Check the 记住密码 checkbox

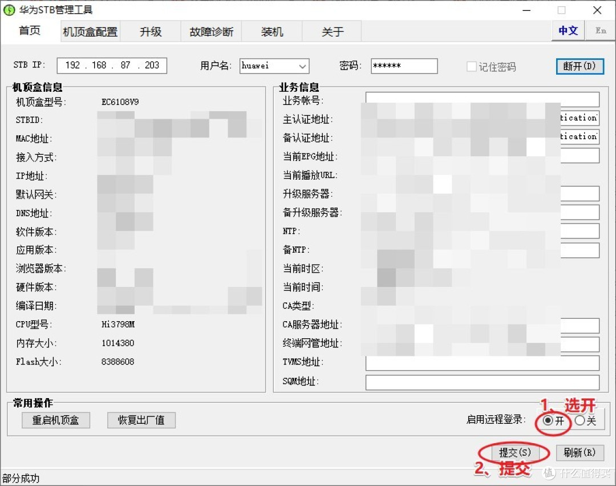coord(472,66)
